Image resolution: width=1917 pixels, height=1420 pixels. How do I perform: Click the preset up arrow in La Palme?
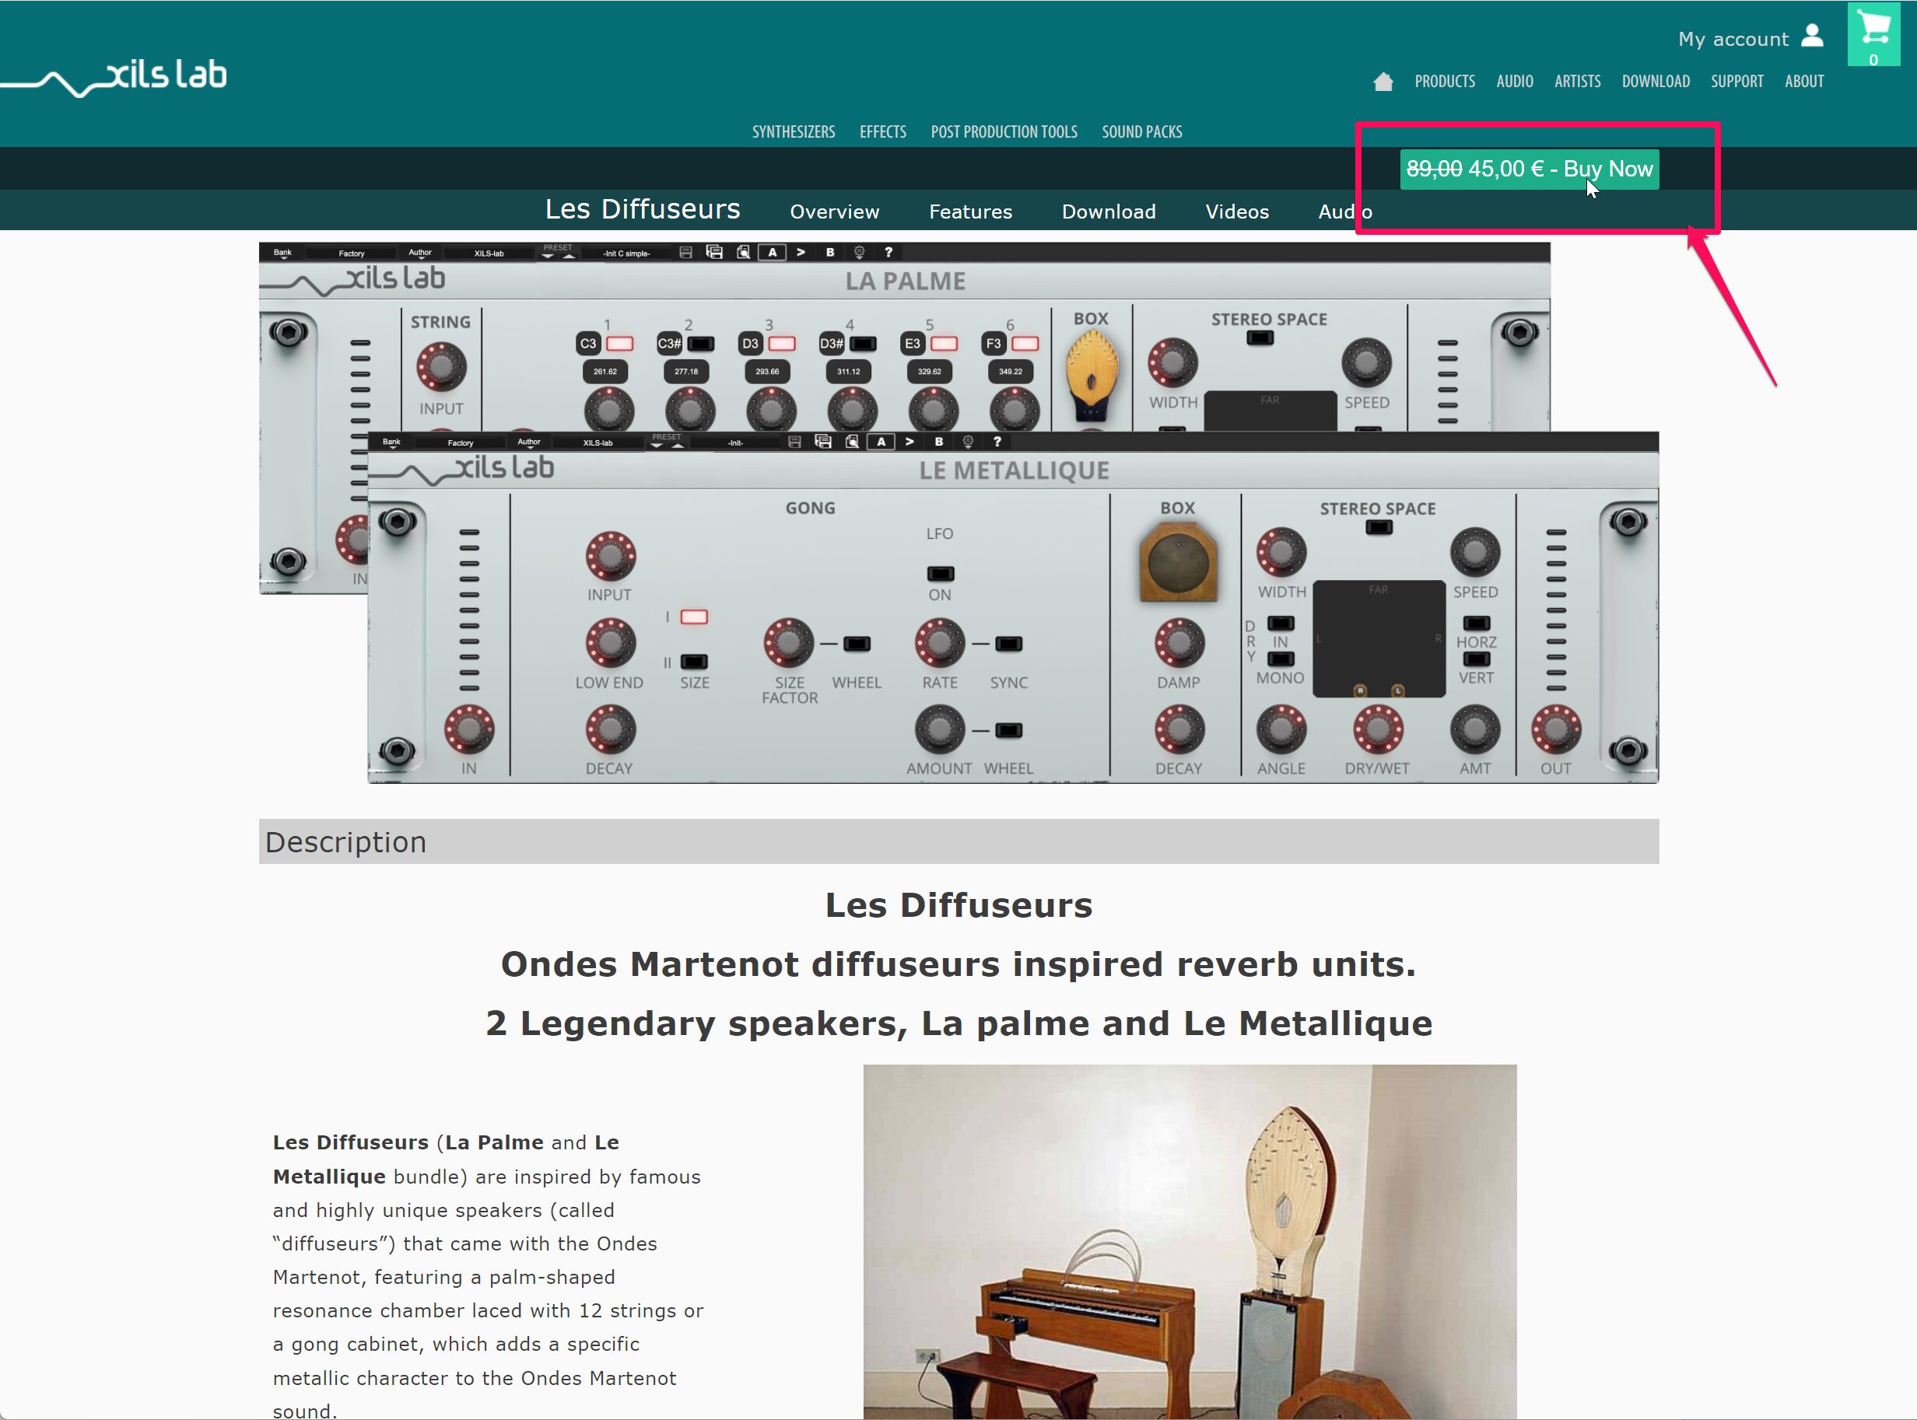click(x=569, y=256)
